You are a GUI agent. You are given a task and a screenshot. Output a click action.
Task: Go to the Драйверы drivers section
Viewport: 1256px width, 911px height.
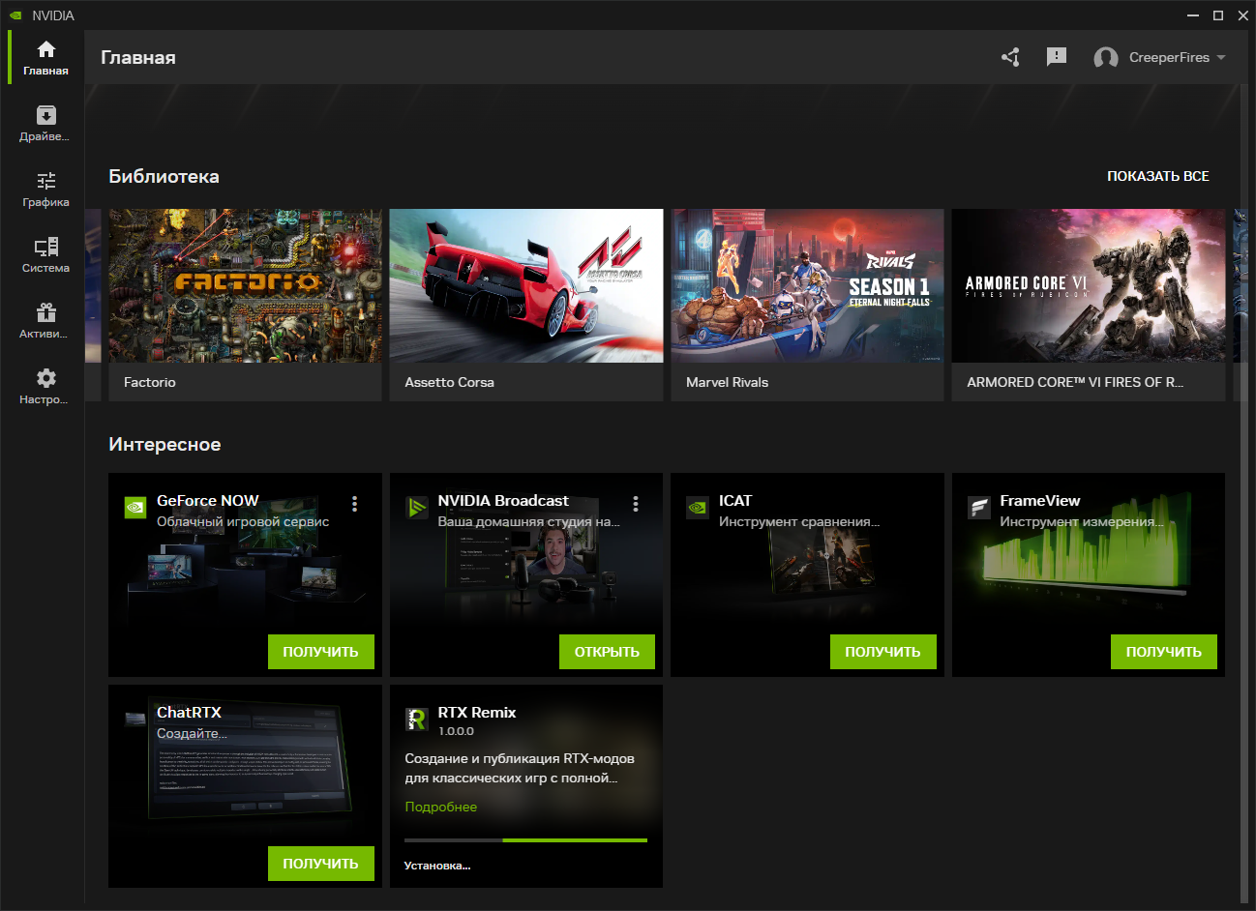pos(45,124)
